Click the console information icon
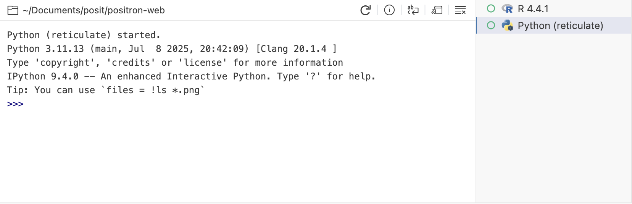The height and width of the screenshot is (204, 632). [x=389, y=10]
